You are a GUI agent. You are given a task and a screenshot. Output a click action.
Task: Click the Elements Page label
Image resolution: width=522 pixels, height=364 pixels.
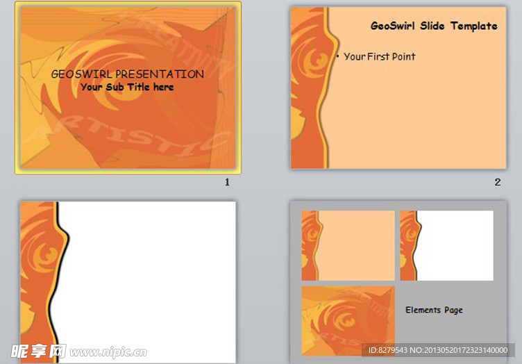(434, 310)
